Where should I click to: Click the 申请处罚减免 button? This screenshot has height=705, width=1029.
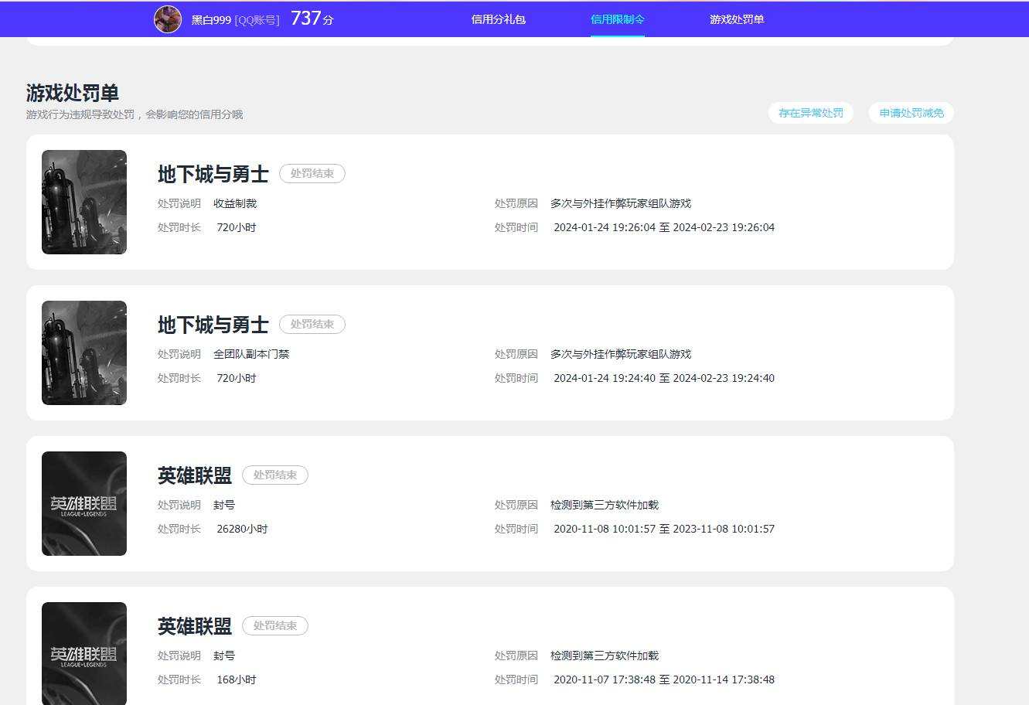coord(911,113)
